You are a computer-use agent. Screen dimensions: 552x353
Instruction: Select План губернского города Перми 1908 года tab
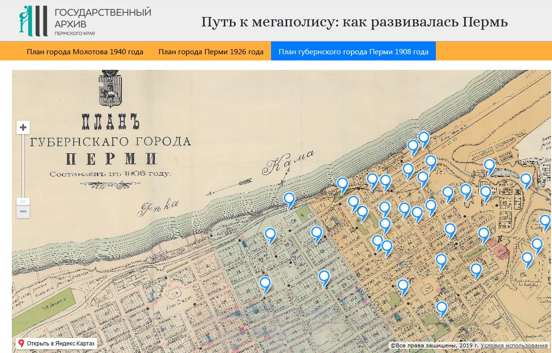click(354, 52)
